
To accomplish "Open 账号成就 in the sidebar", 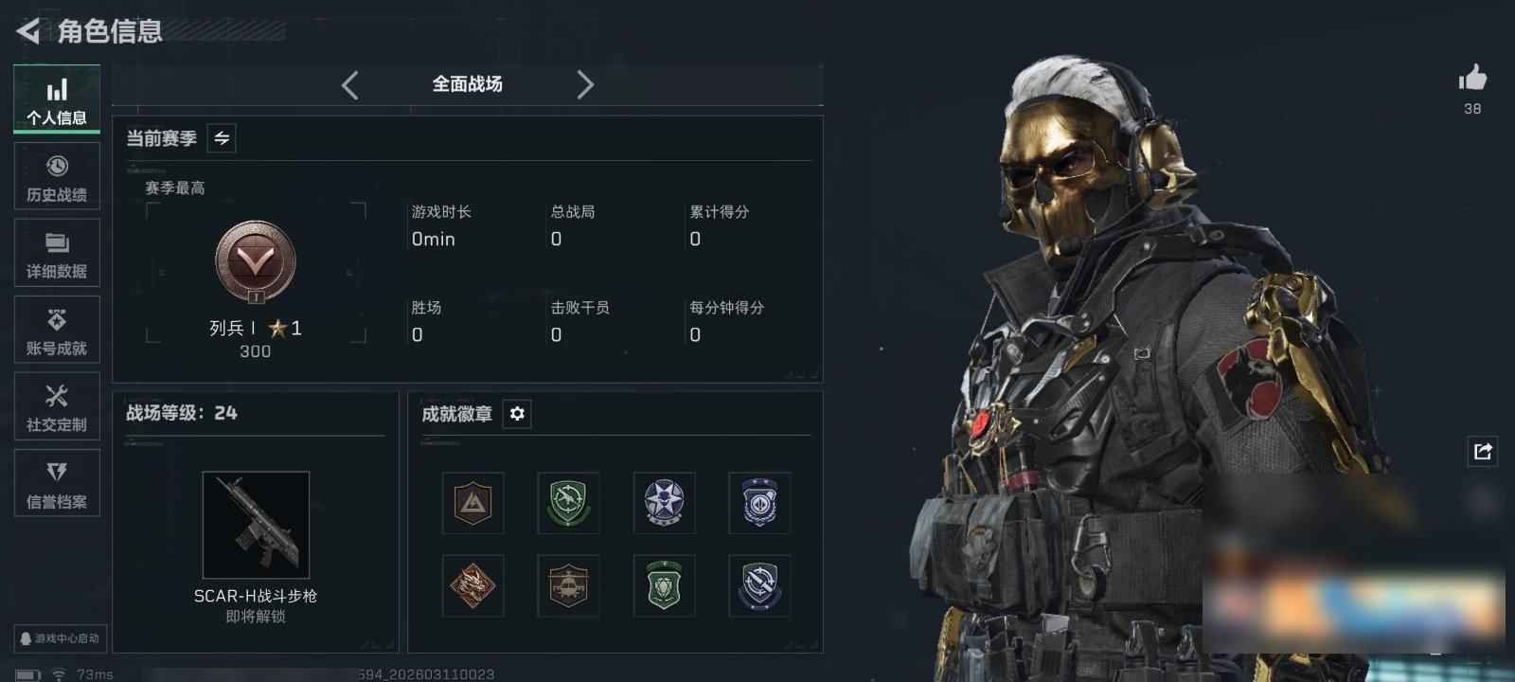I will [x=57, y=330].
